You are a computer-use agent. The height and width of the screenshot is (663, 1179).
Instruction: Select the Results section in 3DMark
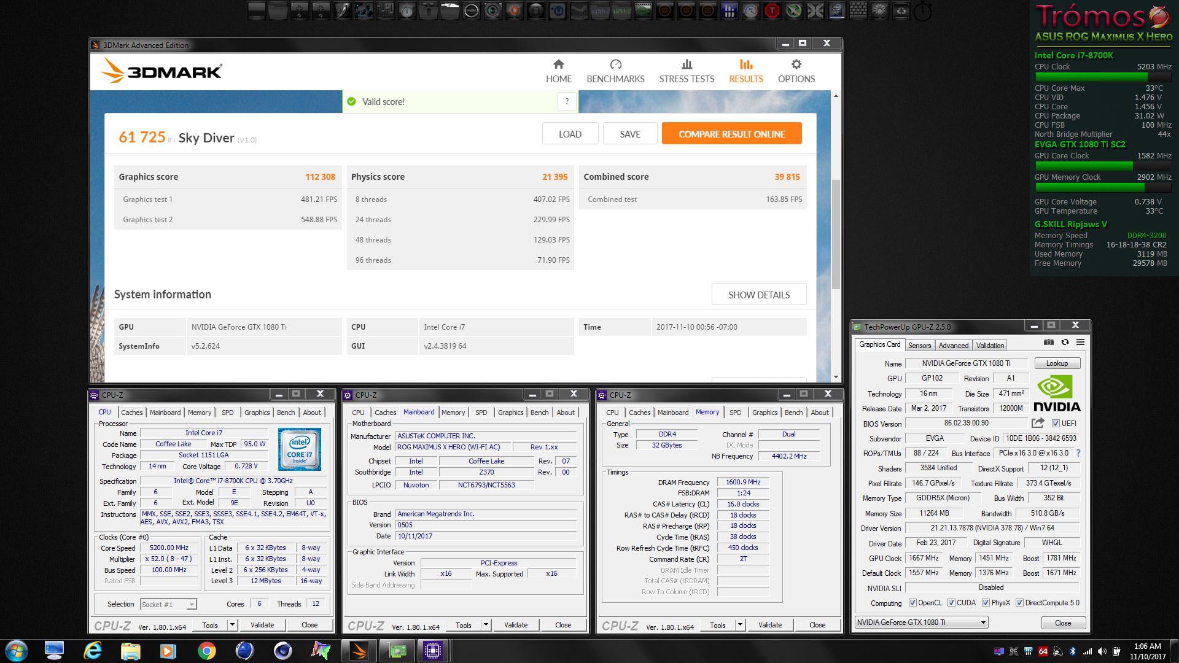point(745,71)
